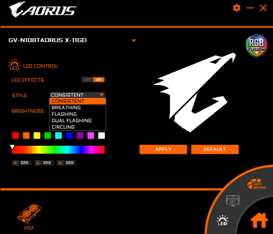273x234 pixels.
Task: Switch LED Effects to ON
Action: click(x=99, y=80)
